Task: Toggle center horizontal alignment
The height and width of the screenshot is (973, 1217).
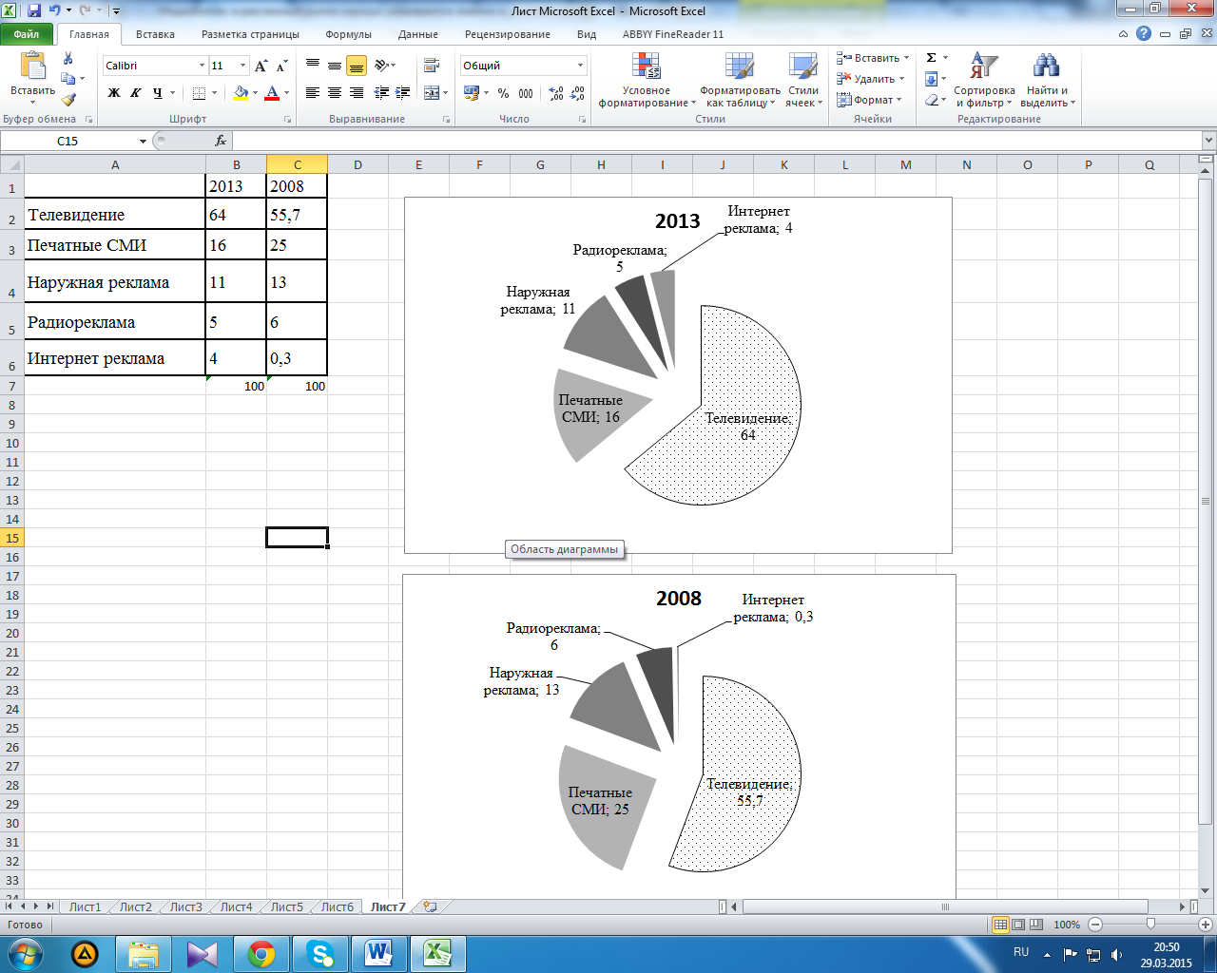Action: coord(335,93)
